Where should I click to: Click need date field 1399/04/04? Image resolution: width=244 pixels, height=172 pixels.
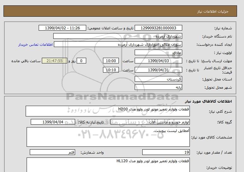tap(53, 122)
